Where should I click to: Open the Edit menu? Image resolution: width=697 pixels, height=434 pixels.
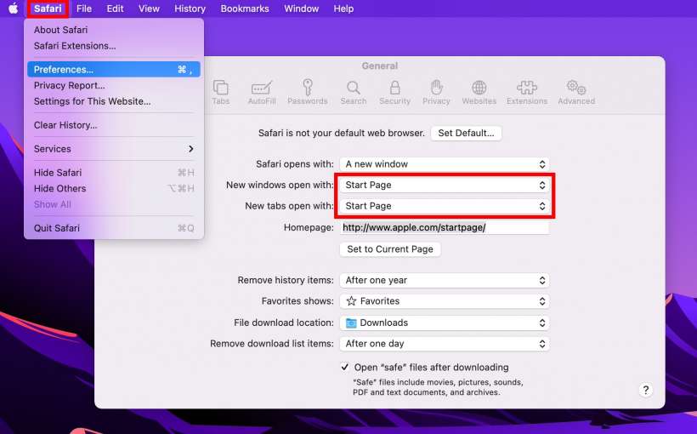click(x=115, y=9)
